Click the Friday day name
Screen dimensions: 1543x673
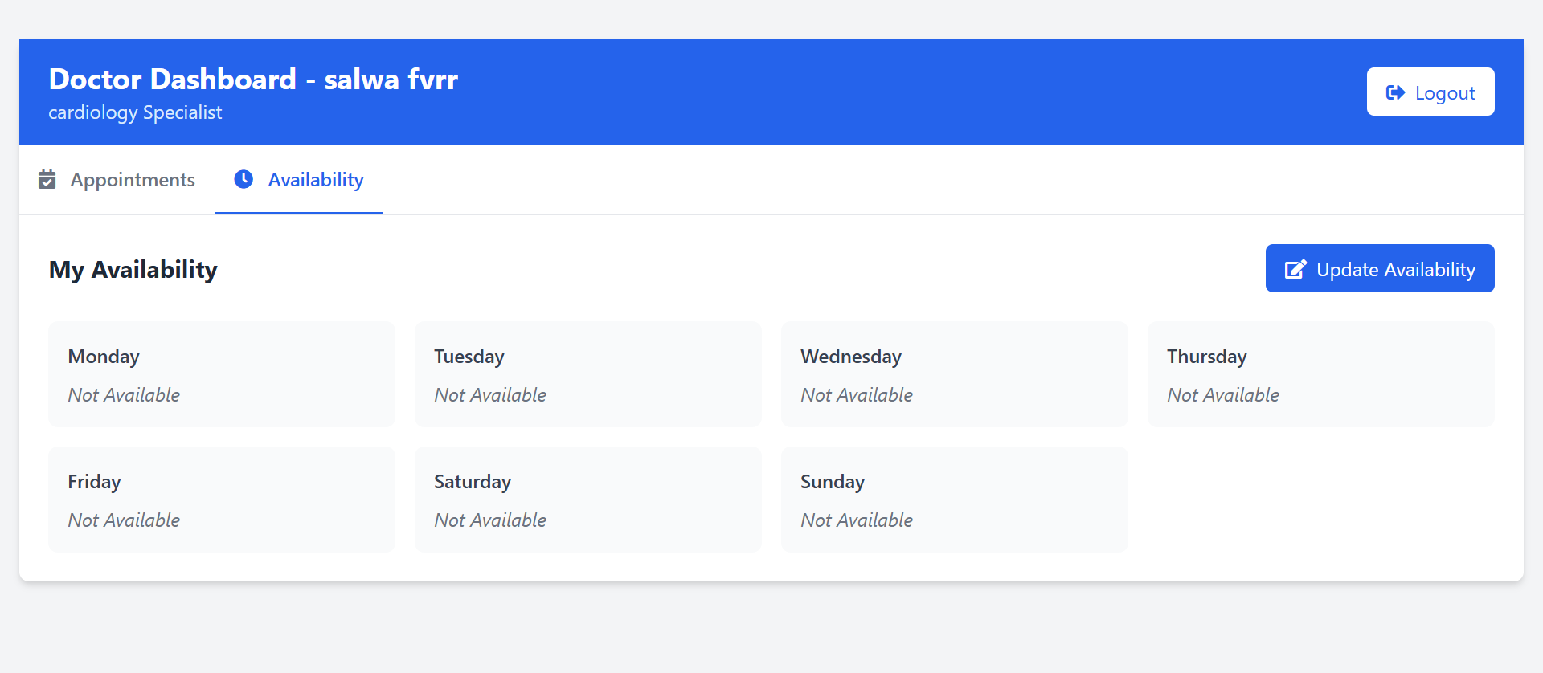pos(94,482)
